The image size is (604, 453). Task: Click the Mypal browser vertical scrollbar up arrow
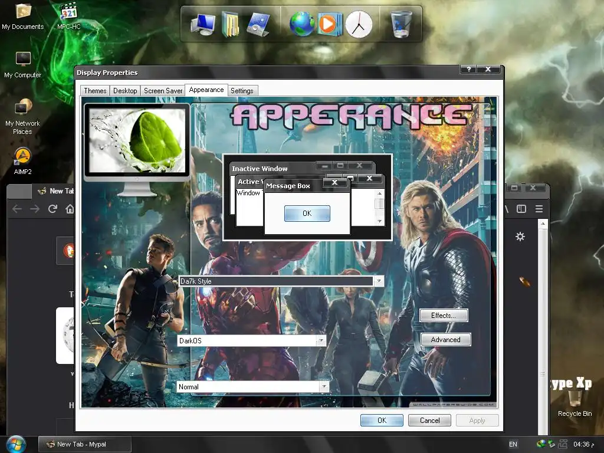click(543, 224)
